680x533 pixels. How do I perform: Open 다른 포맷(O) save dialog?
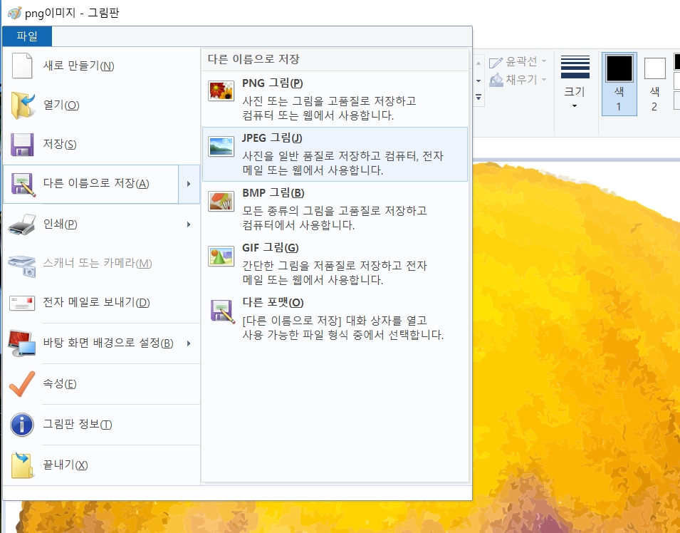(x=335, y=319)
